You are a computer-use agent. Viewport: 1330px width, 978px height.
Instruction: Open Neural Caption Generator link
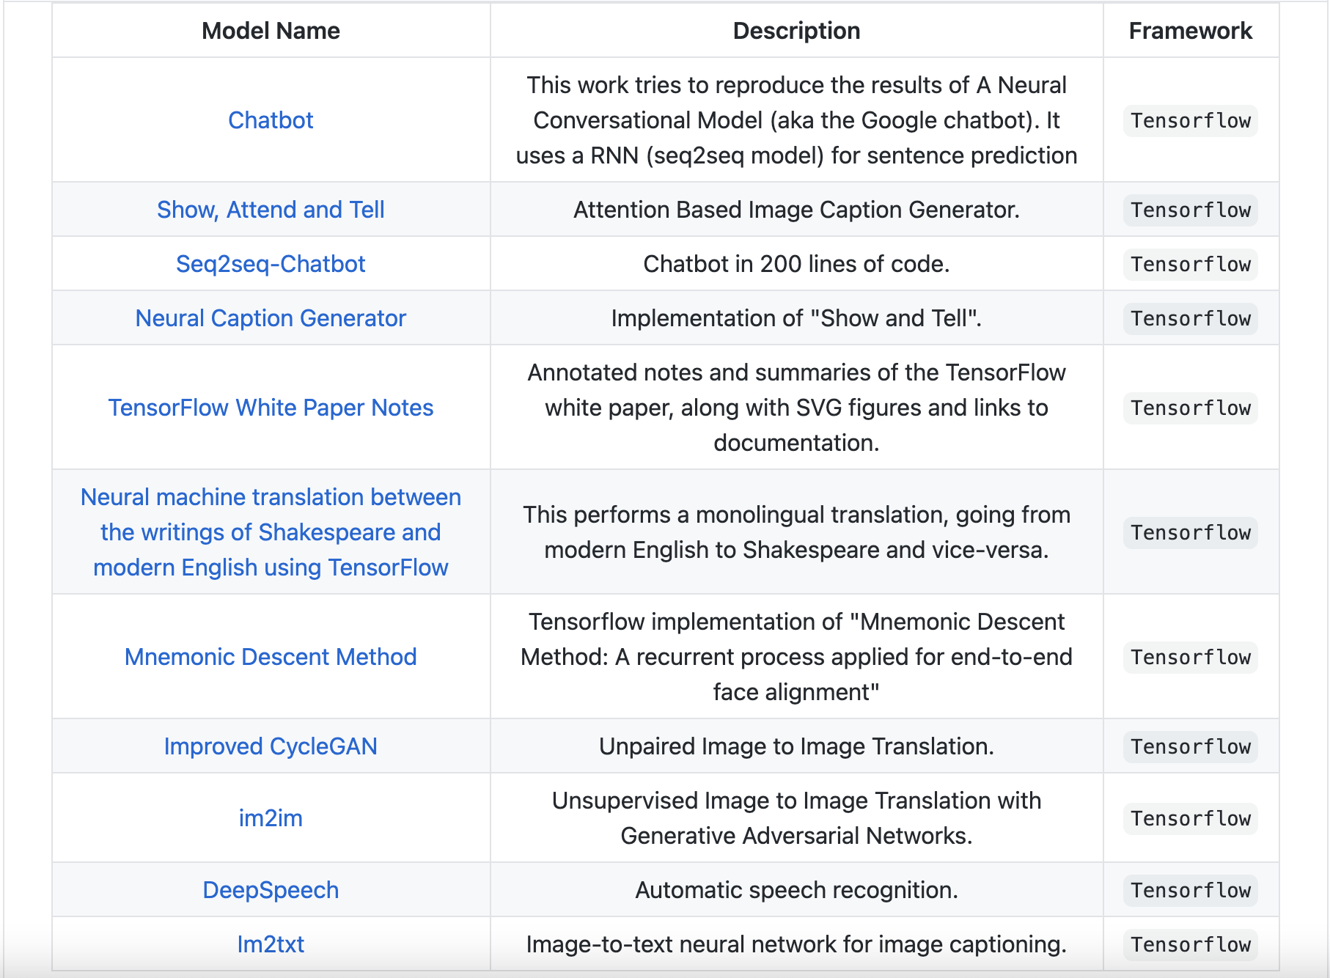click(x=271, y=318)
